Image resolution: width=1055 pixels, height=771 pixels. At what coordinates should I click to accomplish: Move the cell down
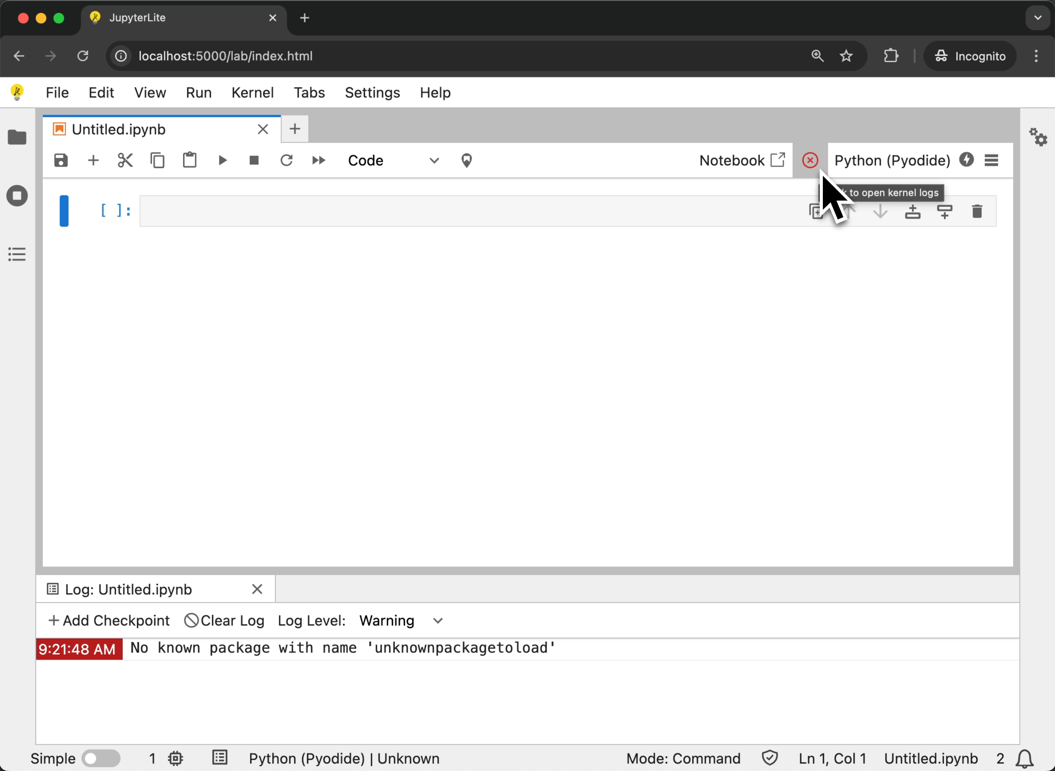[x=881, y=211]
